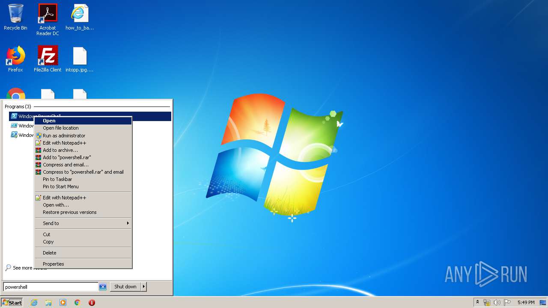The image size is (548, 308).
Task: Open the how_to_ba... desktop file
Action: click(80, 17)
